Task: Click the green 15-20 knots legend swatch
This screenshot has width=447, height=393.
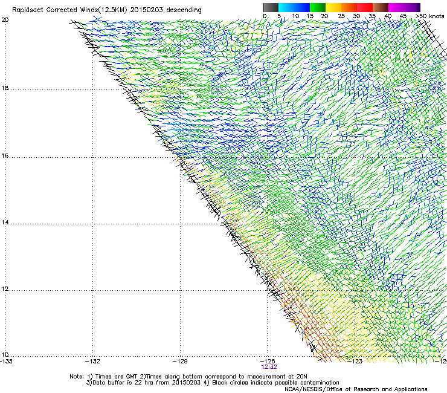Action: [x=318, y=7]
